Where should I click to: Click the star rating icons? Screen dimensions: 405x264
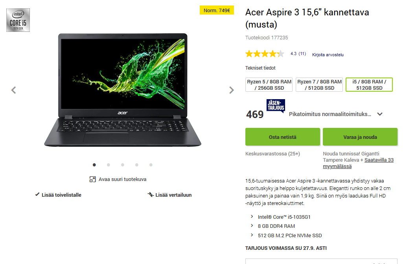pyautogui.click(x=265, y=54)
